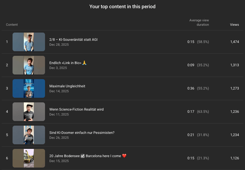The height and width of the screenshot is (170, 245).
Task: Open the thumbnail for "Wenn Science-Fiction Realität wird"
Action: pos(29,111)
